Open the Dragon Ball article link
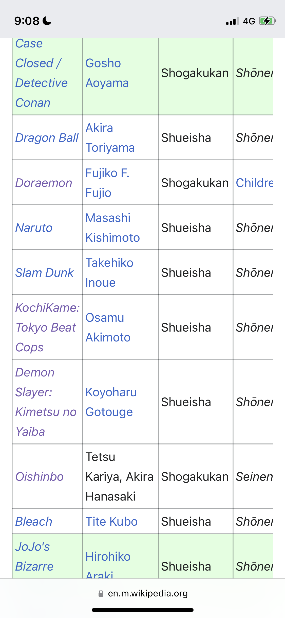 click(x=47, y=138)
